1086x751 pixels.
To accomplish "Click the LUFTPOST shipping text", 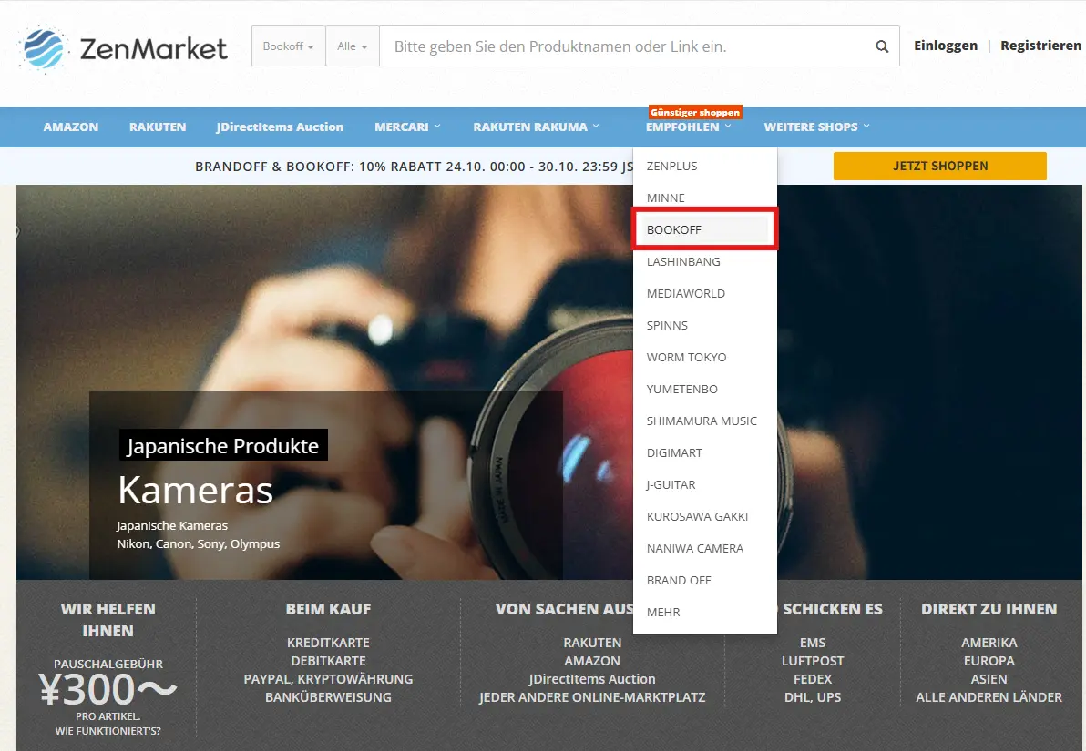I will (813, 661).
